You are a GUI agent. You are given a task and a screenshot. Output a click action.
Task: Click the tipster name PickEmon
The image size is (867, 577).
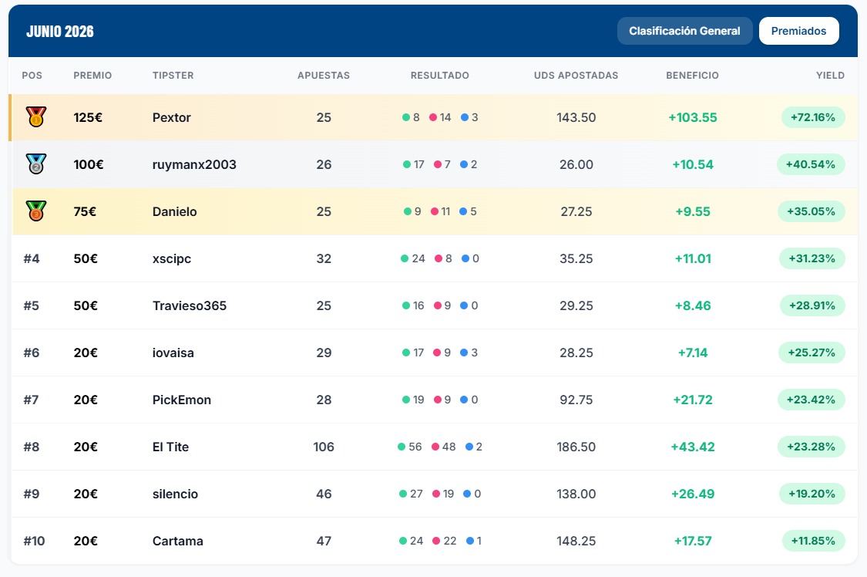click(181, 400)
